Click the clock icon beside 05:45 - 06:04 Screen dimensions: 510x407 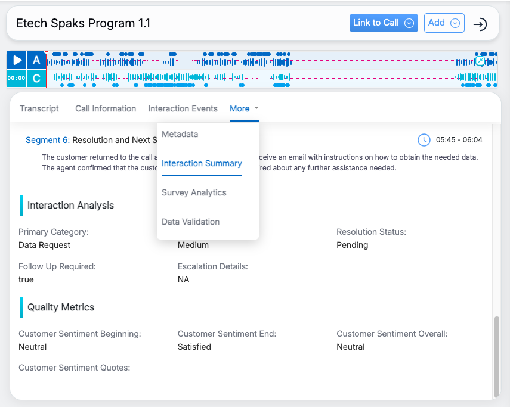[x=424, y=140]
